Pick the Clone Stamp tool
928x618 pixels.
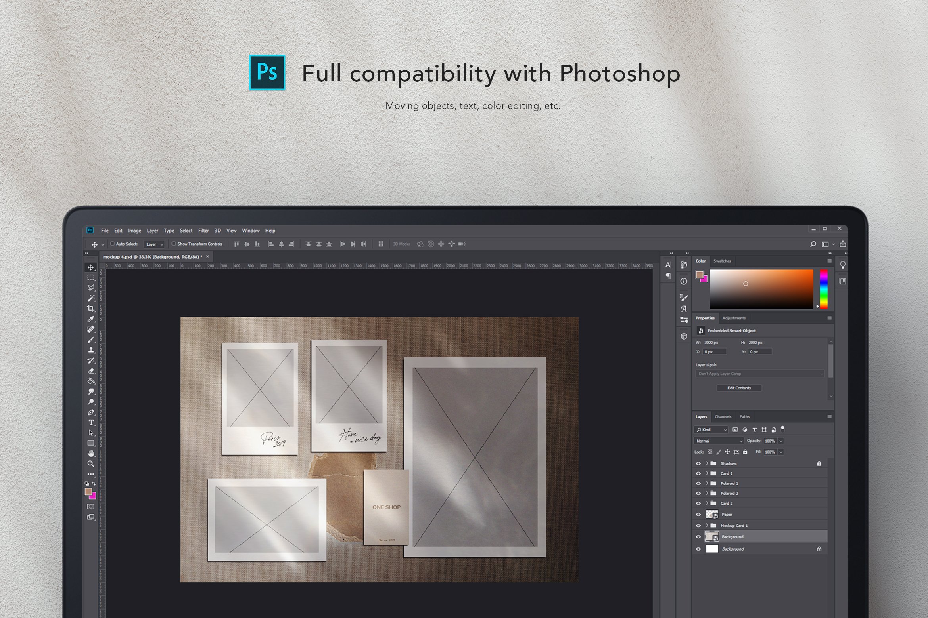91,350
